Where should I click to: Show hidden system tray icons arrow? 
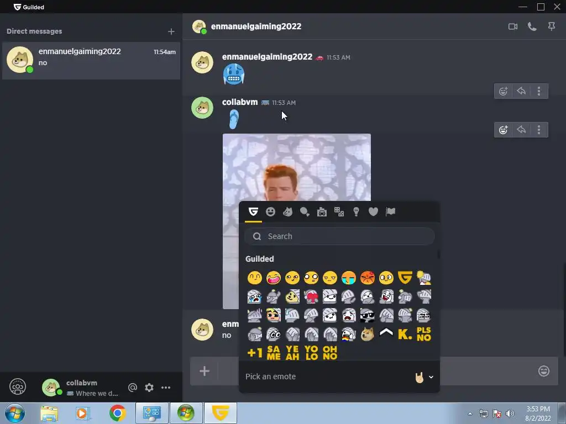click(x=470, y=414)
